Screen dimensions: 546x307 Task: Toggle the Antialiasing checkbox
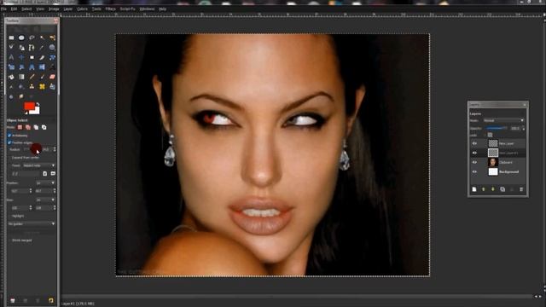[9, 136]
